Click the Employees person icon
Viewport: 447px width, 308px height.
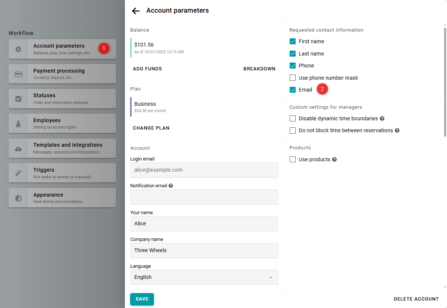pyautogui.click(x=18, y=124)
